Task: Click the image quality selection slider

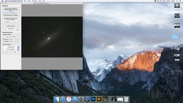Action: [x=11, y=13]
